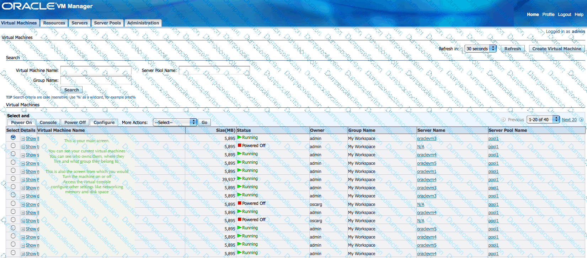Click the Create Virtual Machine button
Image resolution: width=587 pixels, height=258 pixels.
556,49
